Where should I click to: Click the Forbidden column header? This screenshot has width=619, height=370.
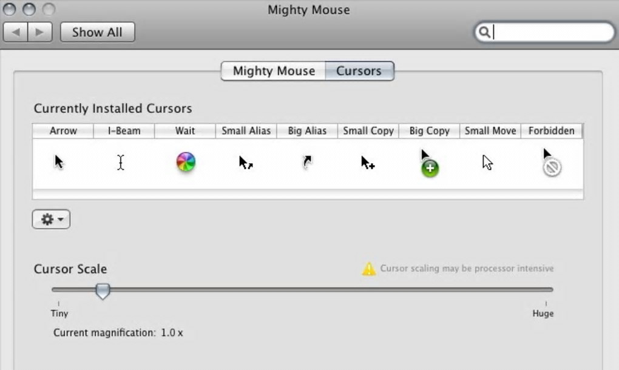[x=551, y=130]
